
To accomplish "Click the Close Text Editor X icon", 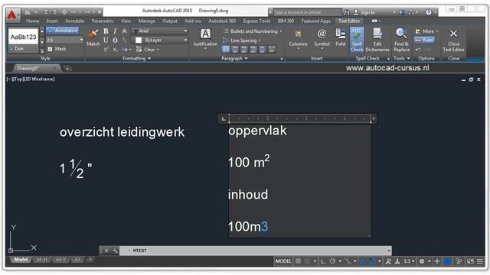I will (x=453, y=34).
